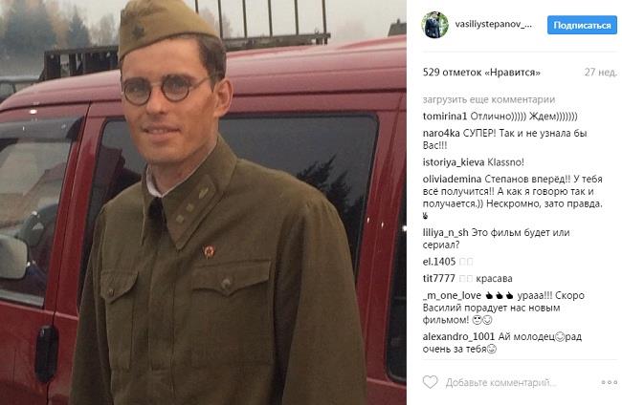Open the three-dots more options menu
This screenshot has height=405, width=622.
click(610, 382)
